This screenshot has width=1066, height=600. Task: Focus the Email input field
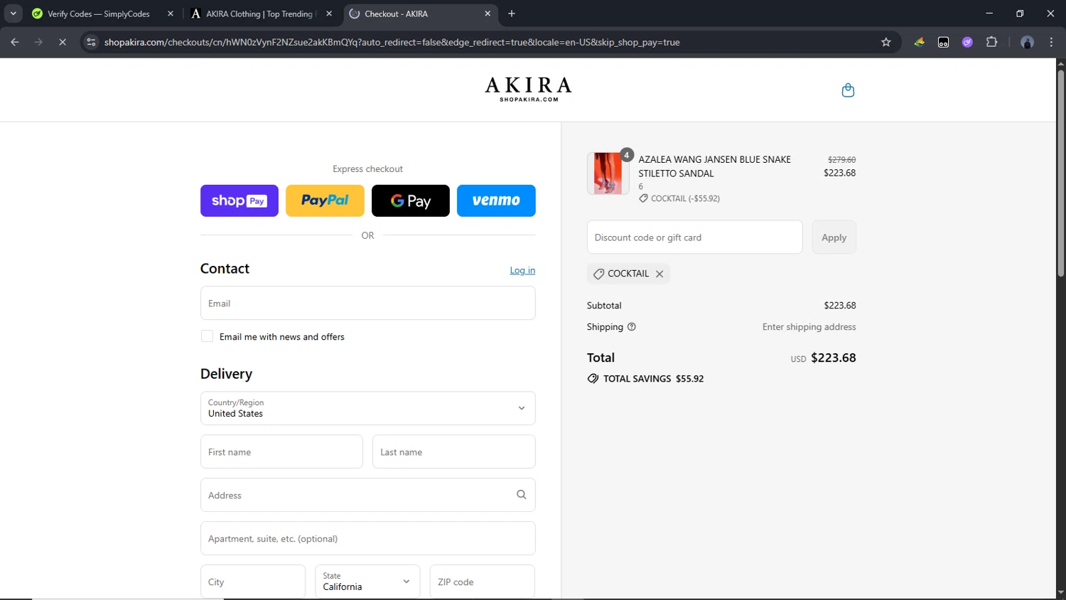[367, 303]
